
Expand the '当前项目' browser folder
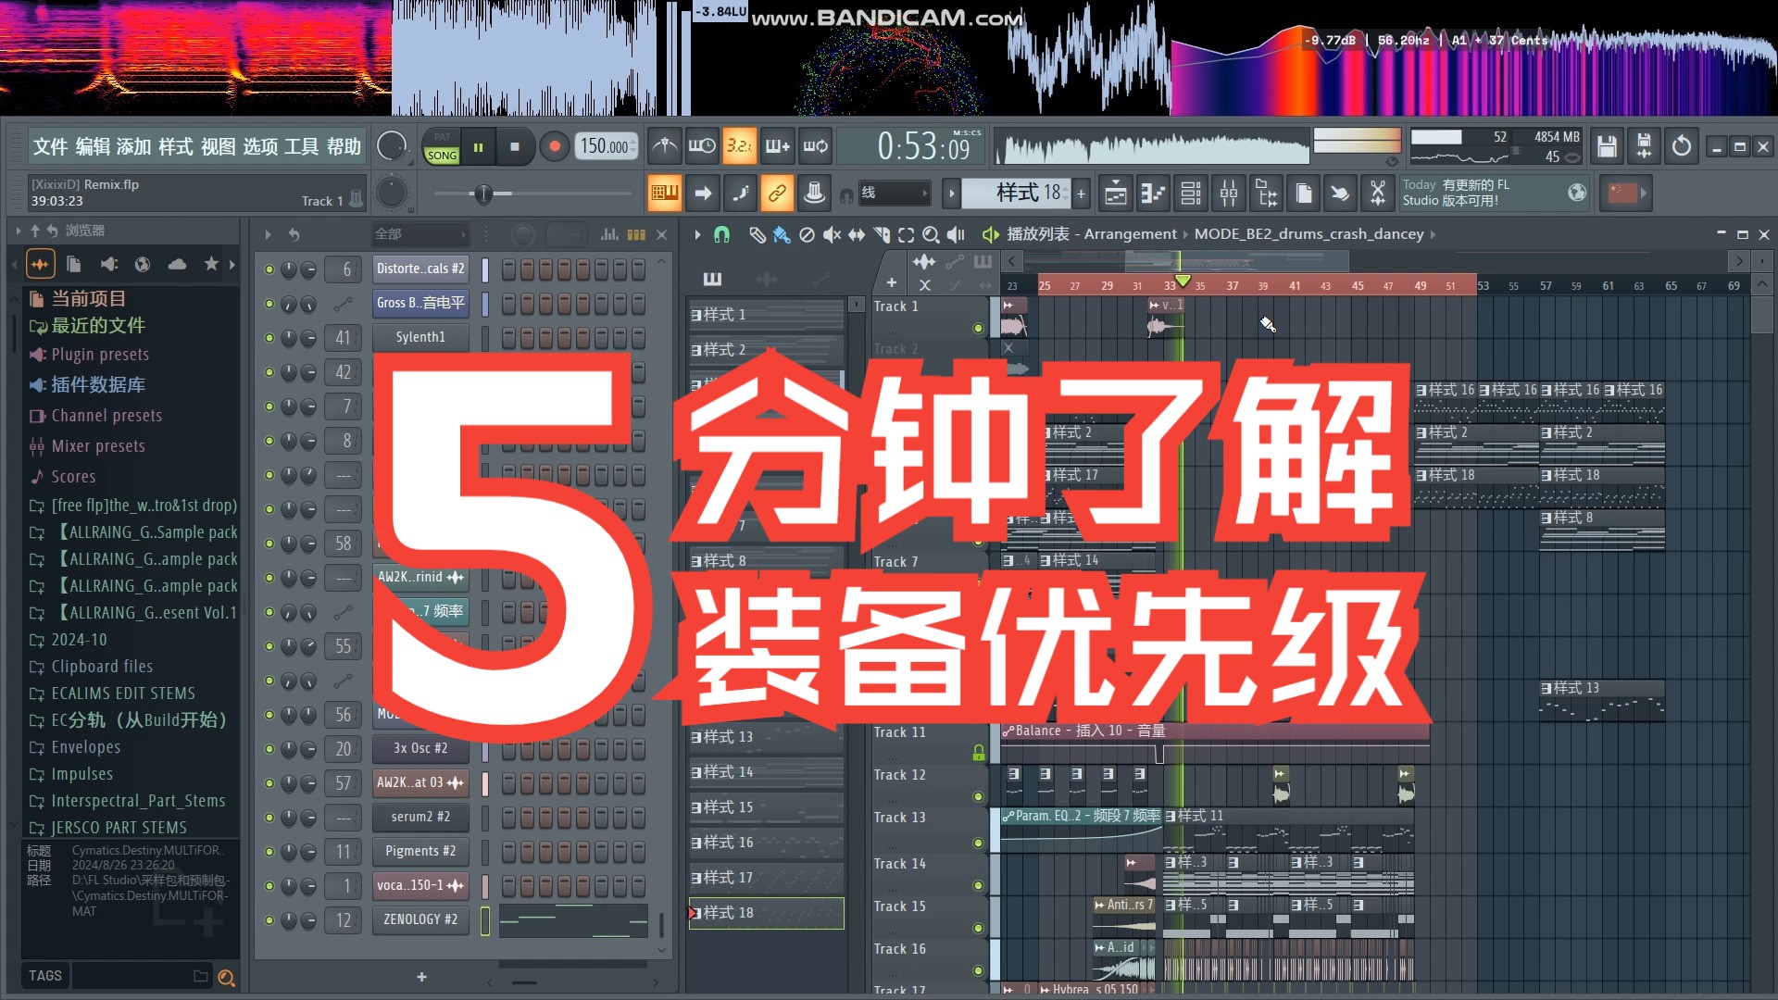click(x=88, y=298)
